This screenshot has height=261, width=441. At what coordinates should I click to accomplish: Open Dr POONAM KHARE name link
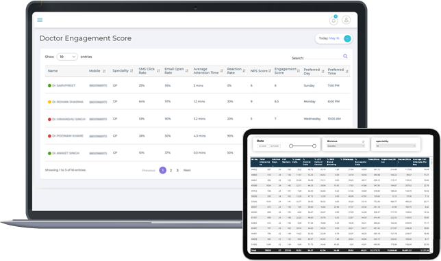point(68,136)
